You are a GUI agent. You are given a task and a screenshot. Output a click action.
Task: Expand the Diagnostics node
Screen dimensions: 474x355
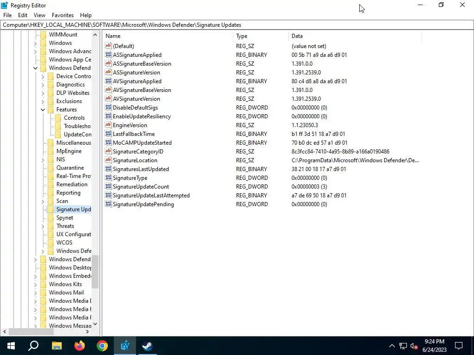tap(43, 85)
